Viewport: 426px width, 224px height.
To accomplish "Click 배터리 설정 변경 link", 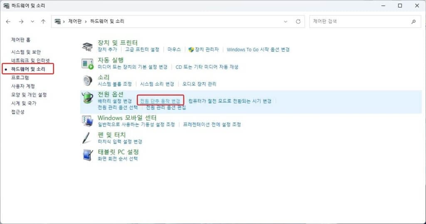I will (x=115, y=101).
